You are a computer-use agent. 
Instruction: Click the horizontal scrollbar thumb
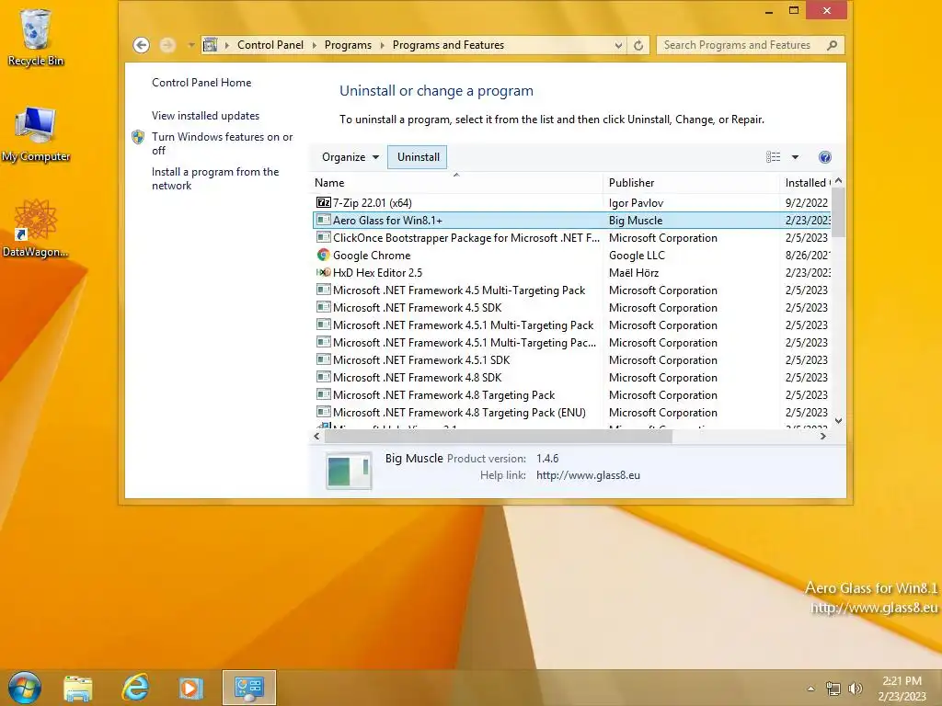pos(498,437)
